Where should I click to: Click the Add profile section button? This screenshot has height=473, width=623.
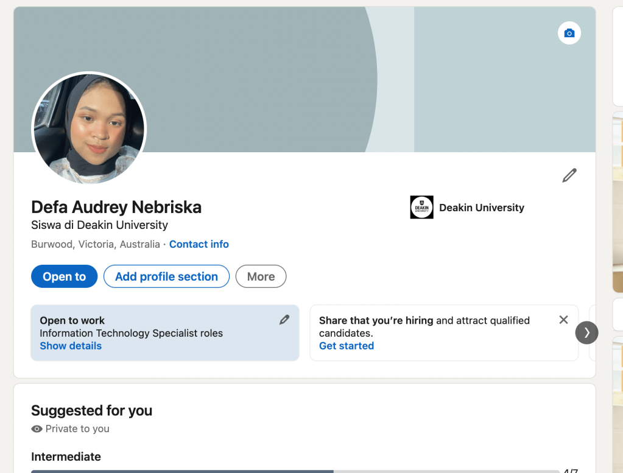[166, 276]
